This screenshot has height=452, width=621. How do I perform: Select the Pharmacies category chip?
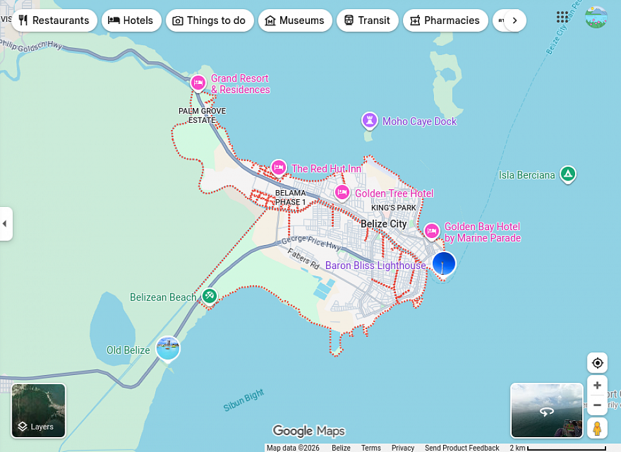tap(445, 21)
